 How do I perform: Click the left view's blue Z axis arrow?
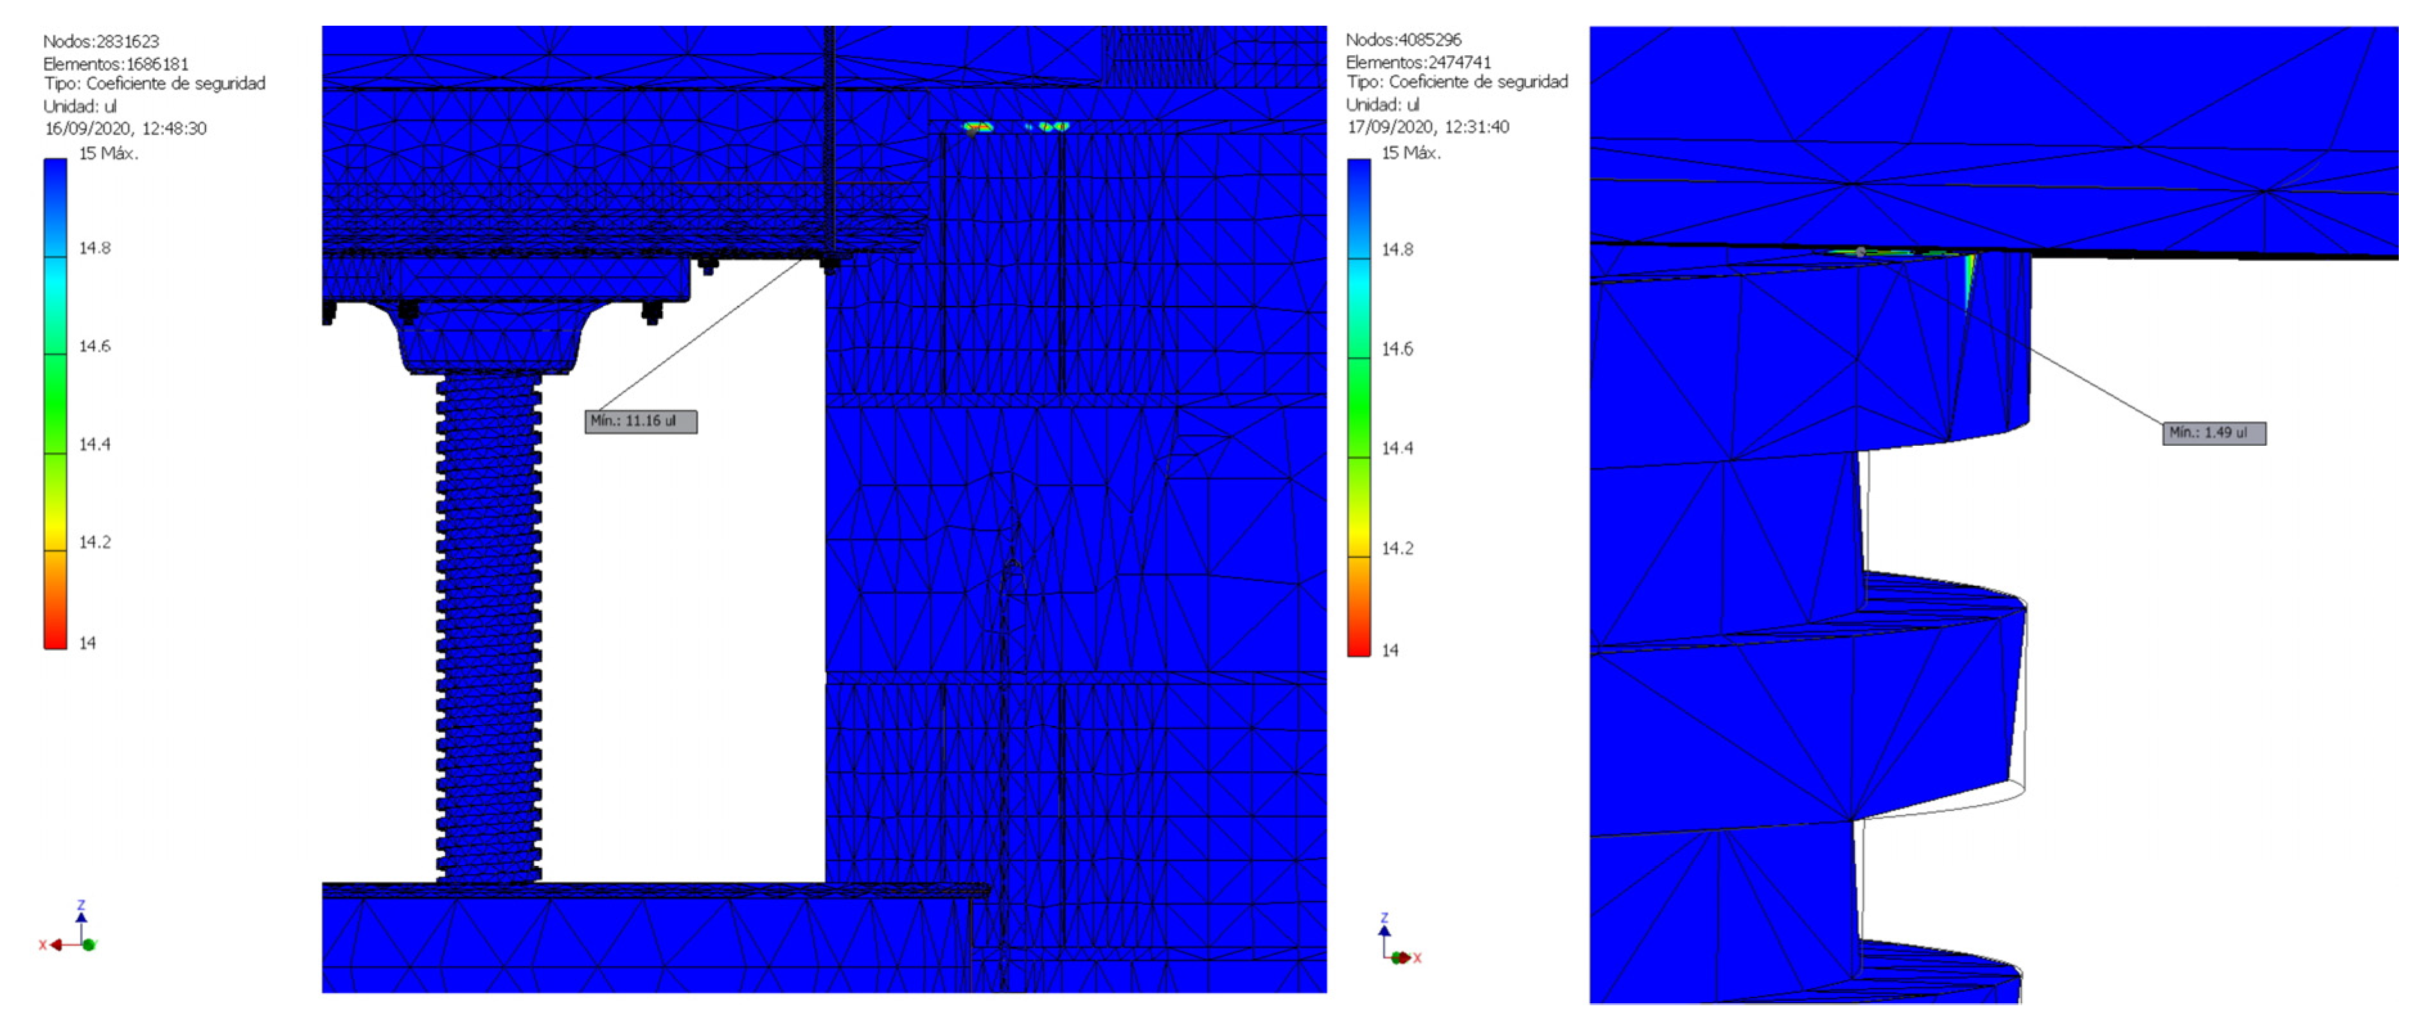81,917
